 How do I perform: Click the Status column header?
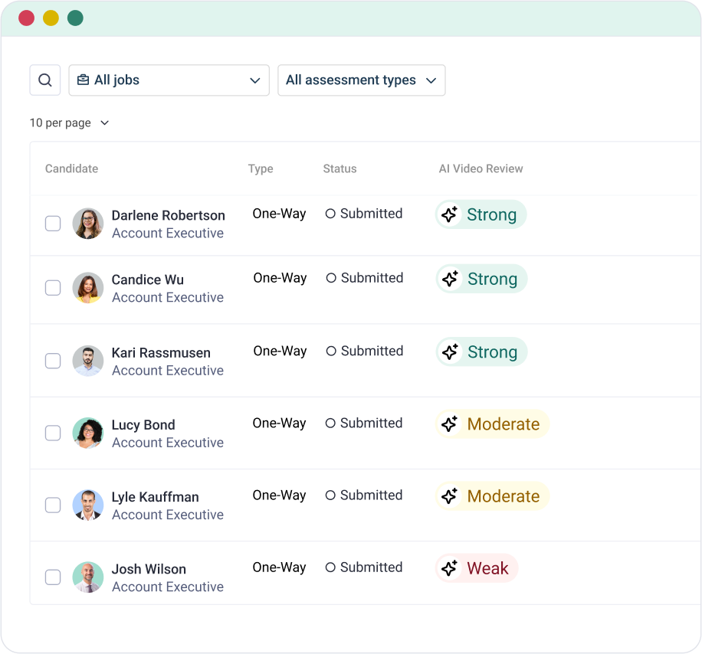[x=340, y=168]
